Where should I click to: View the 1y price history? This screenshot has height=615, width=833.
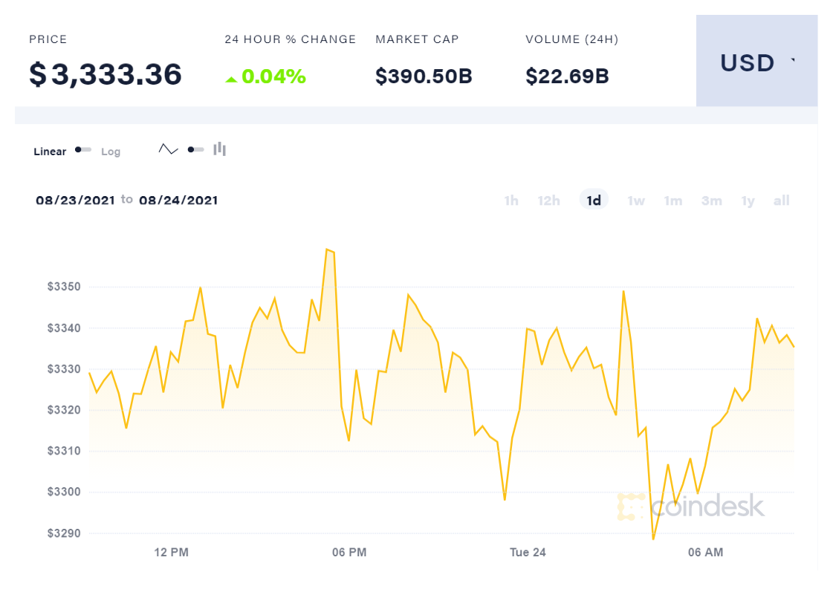tap(748, 201)
